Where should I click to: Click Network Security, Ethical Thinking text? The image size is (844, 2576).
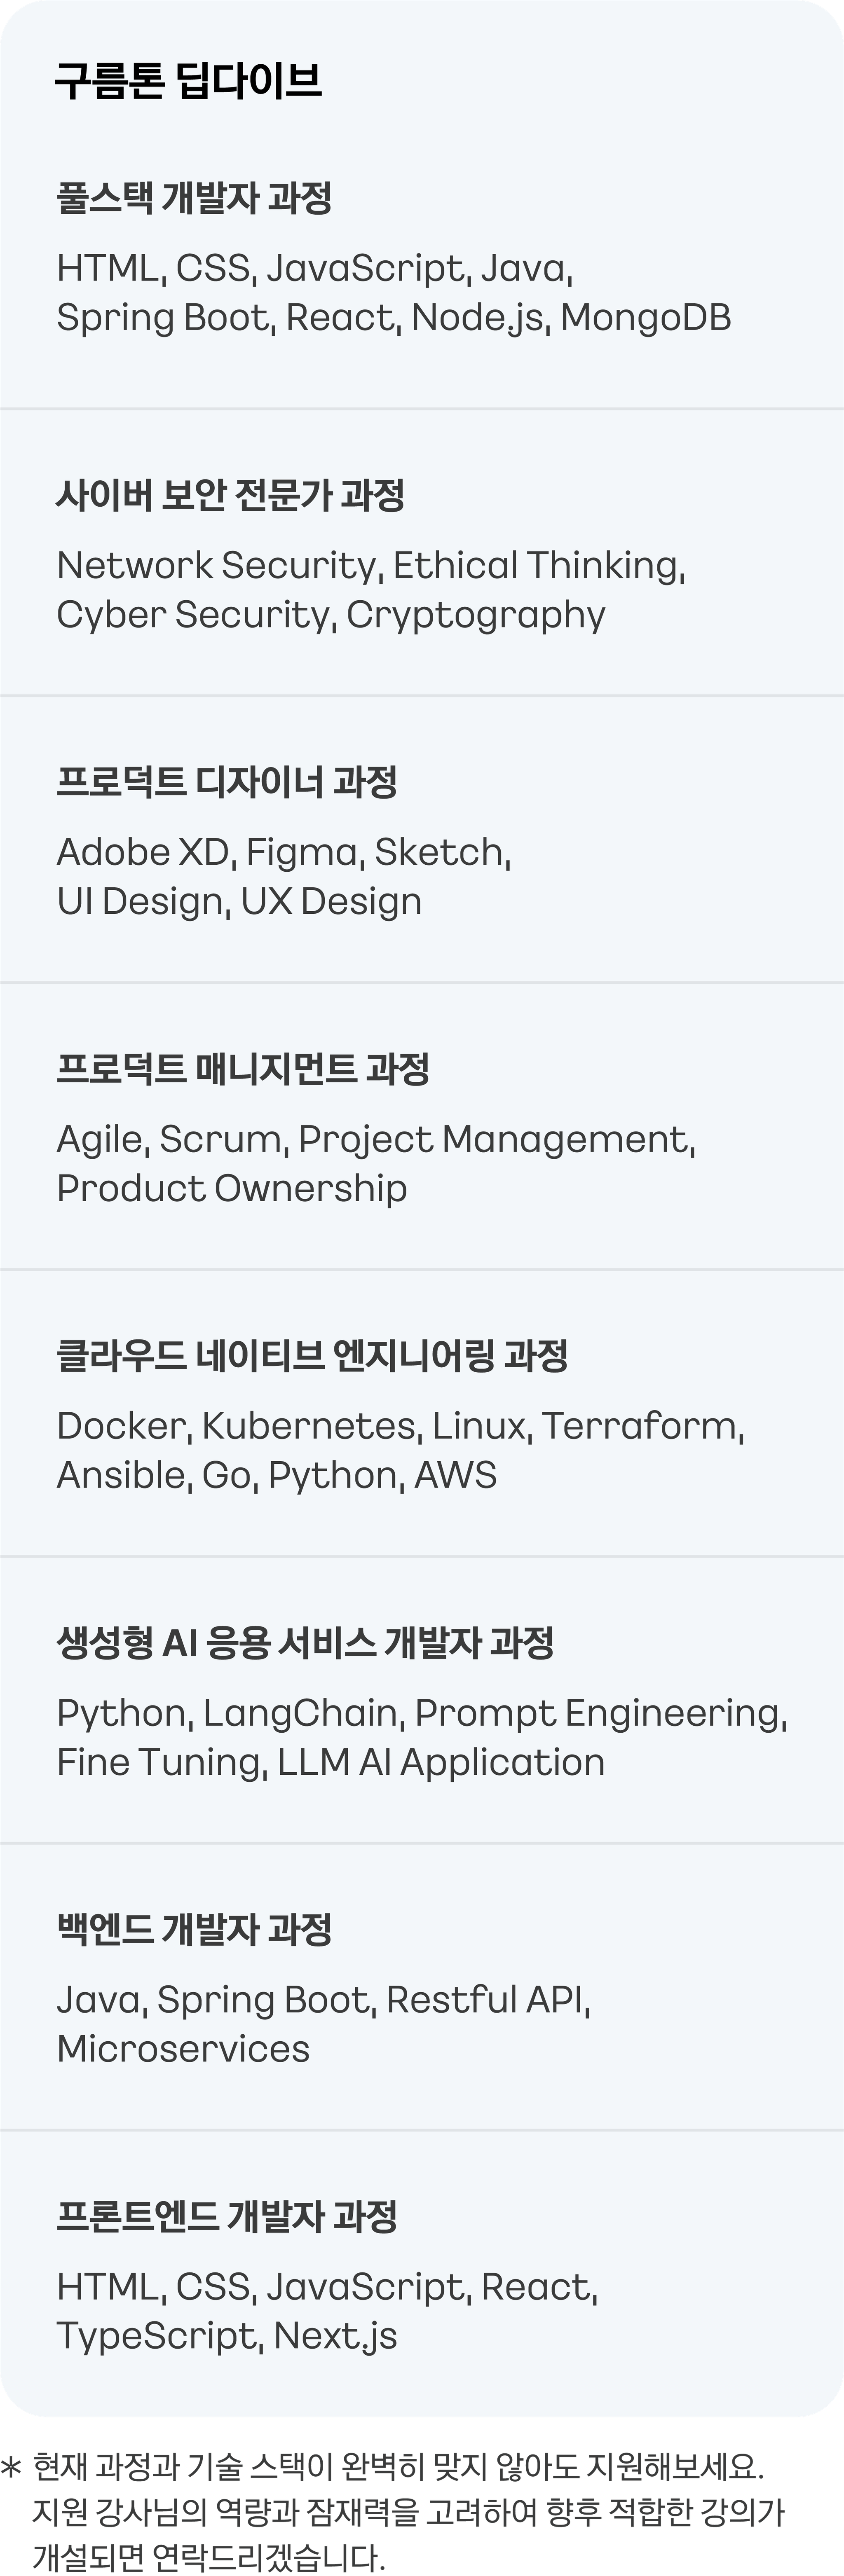tap(371, 565)
